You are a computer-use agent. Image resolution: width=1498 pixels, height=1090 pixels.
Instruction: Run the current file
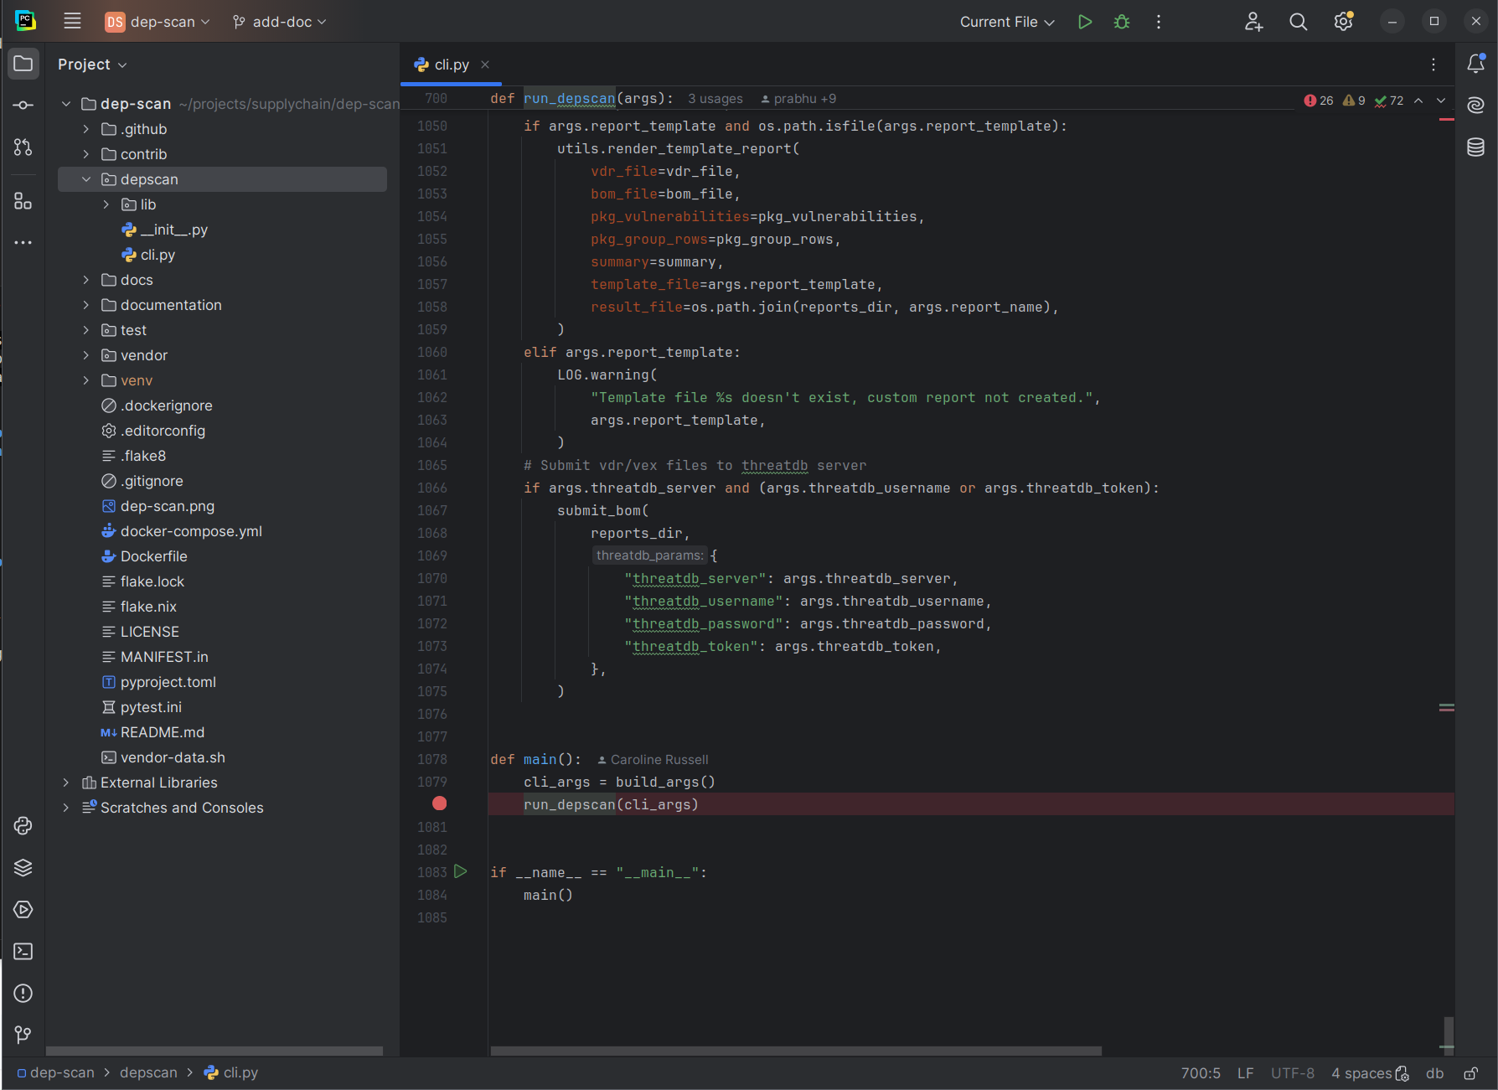point(1085,22)
